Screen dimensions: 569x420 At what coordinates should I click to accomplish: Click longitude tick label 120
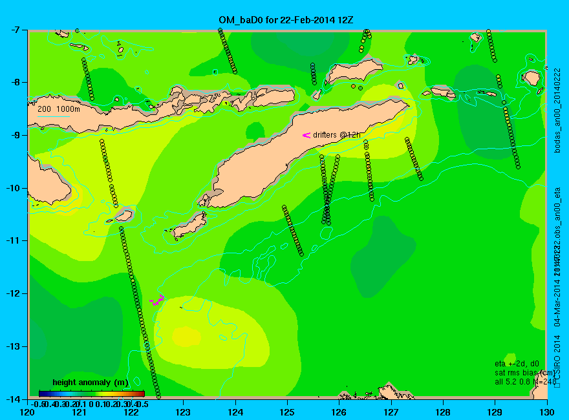(27, 412)
